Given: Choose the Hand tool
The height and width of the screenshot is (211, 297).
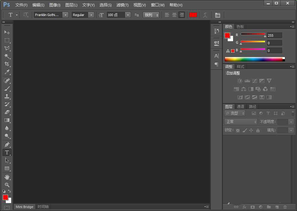Looking at the screenshot, I should tap(7, 177).
